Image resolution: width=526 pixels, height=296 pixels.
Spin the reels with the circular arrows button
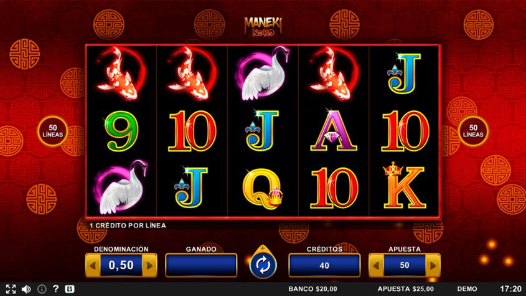263,265
